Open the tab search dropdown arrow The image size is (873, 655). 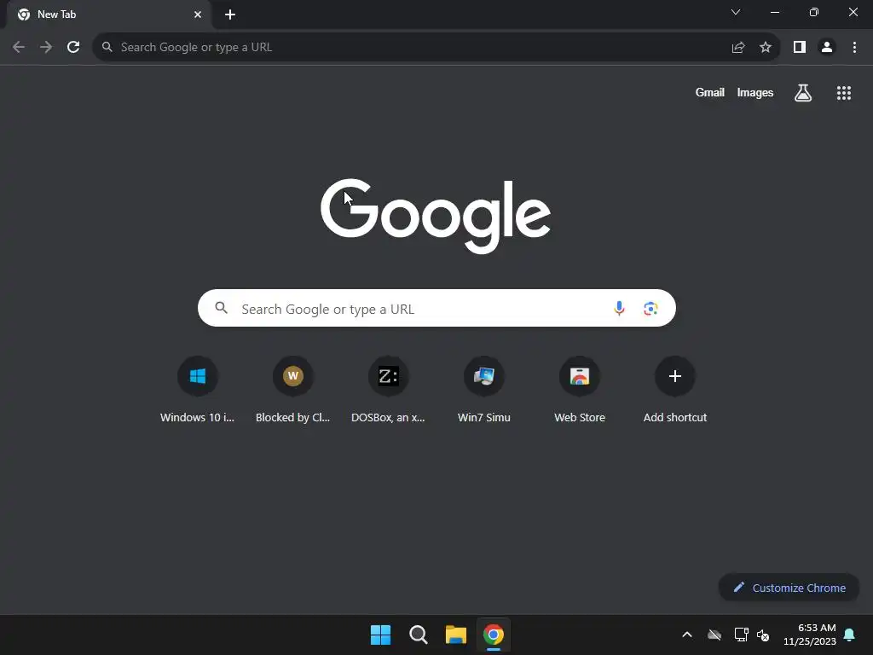(736, 12)
